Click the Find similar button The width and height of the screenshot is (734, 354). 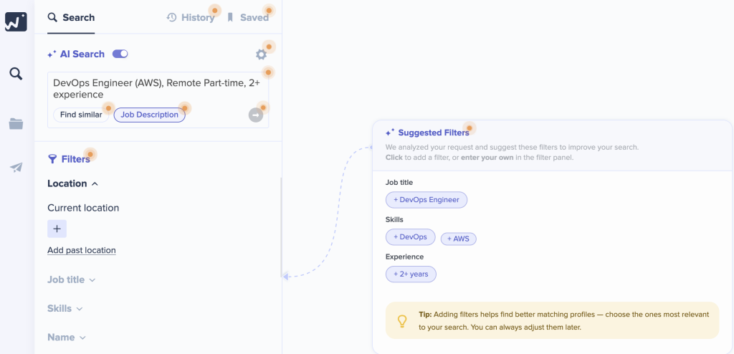click(81, 115)
